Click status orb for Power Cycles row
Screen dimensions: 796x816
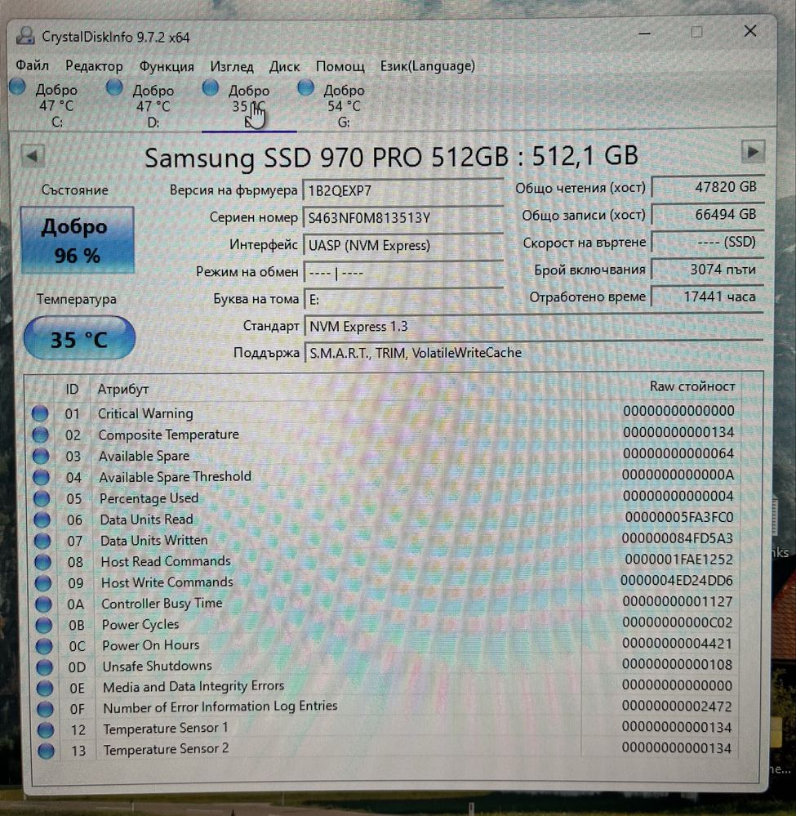pyautogui.click(x=44, y=625)
